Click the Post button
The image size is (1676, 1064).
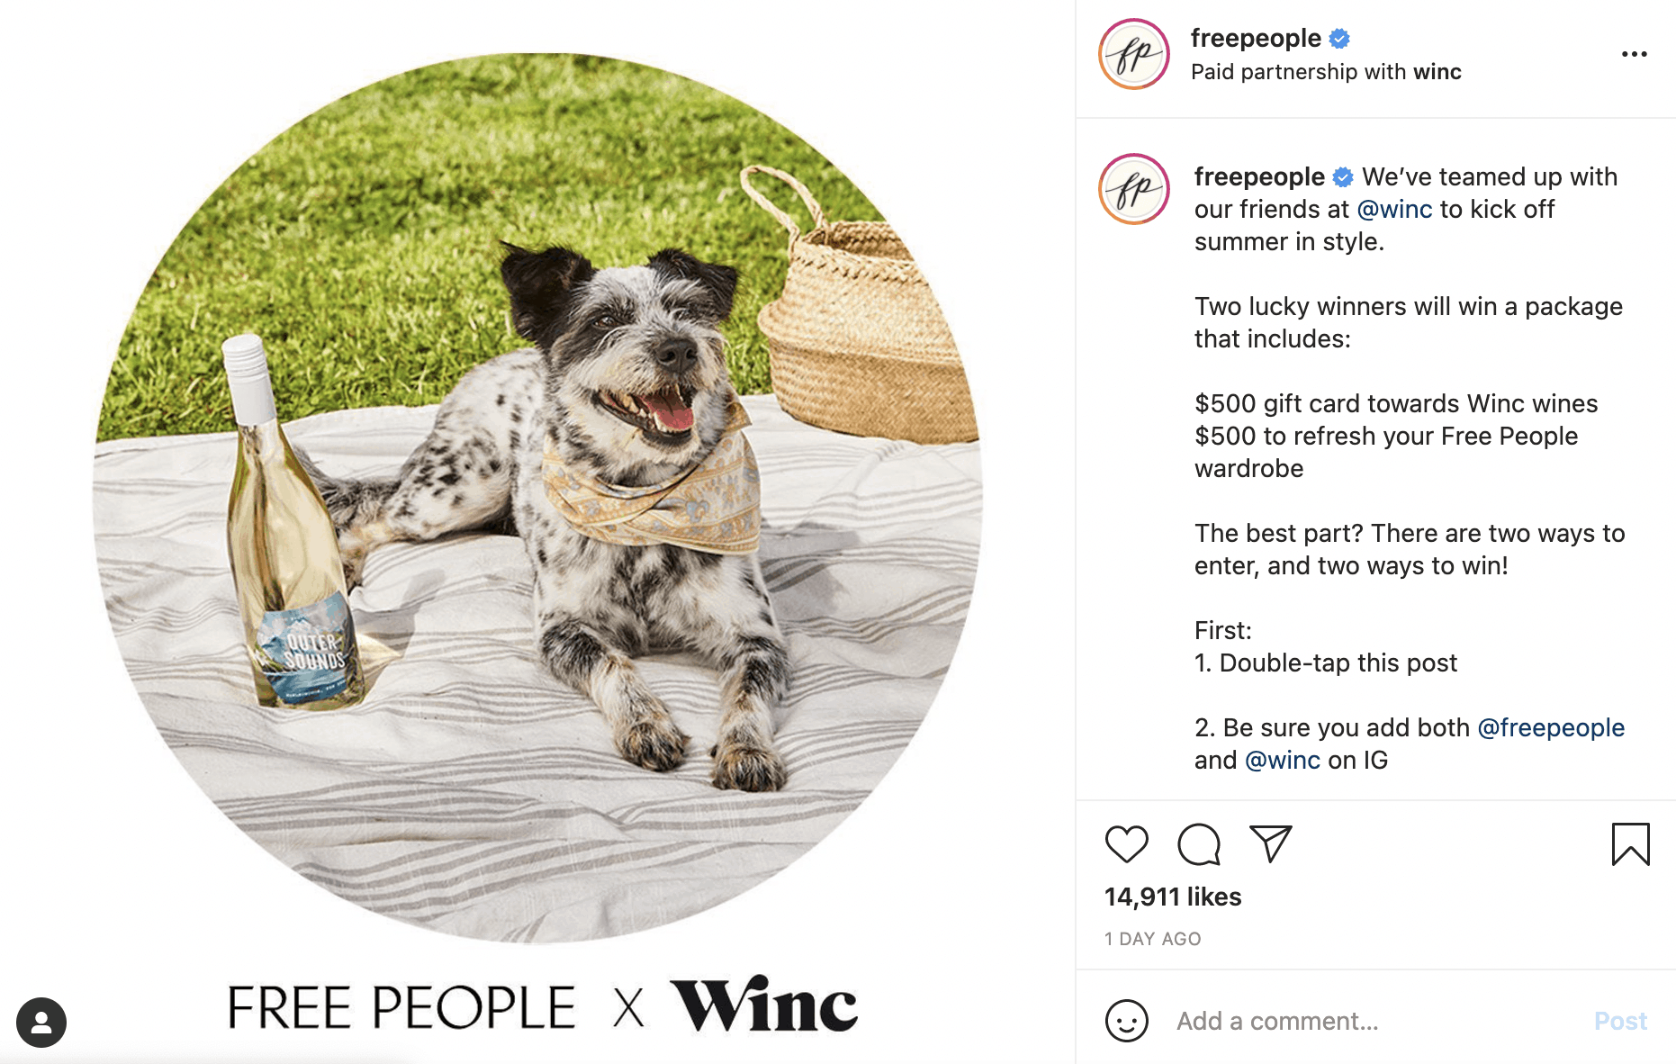(x=1620, y=1021)
